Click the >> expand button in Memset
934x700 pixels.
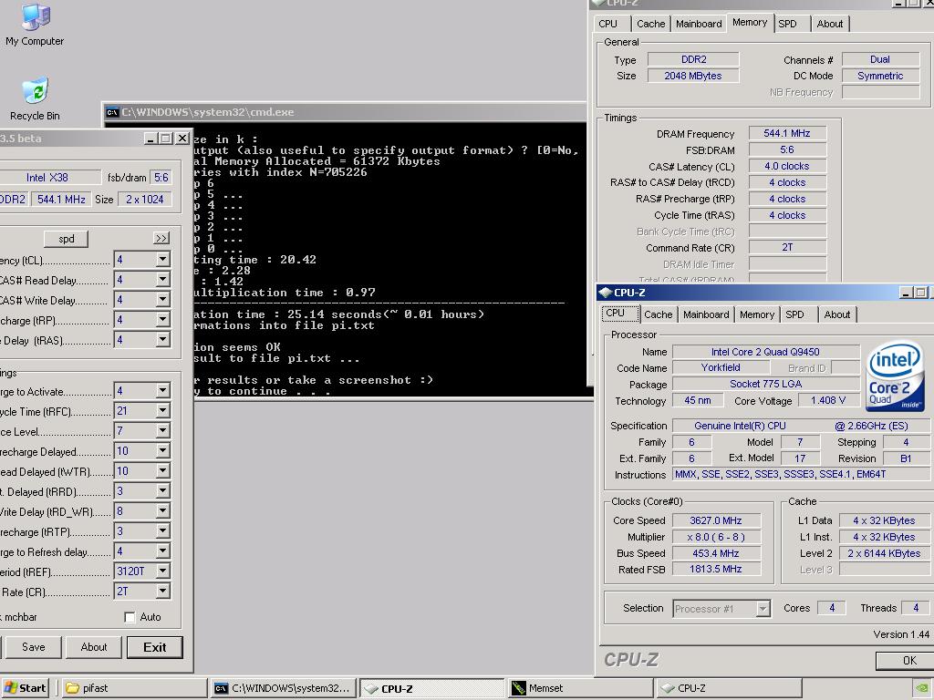161,238
